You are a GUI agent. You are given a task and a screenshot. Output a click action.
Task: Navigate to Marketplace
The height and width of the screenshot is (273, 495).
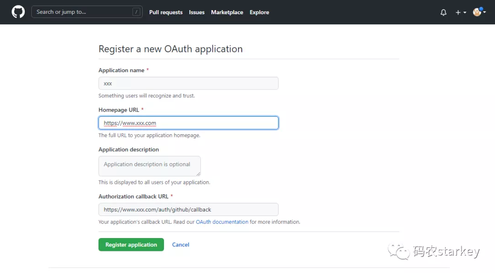(227, 12)
